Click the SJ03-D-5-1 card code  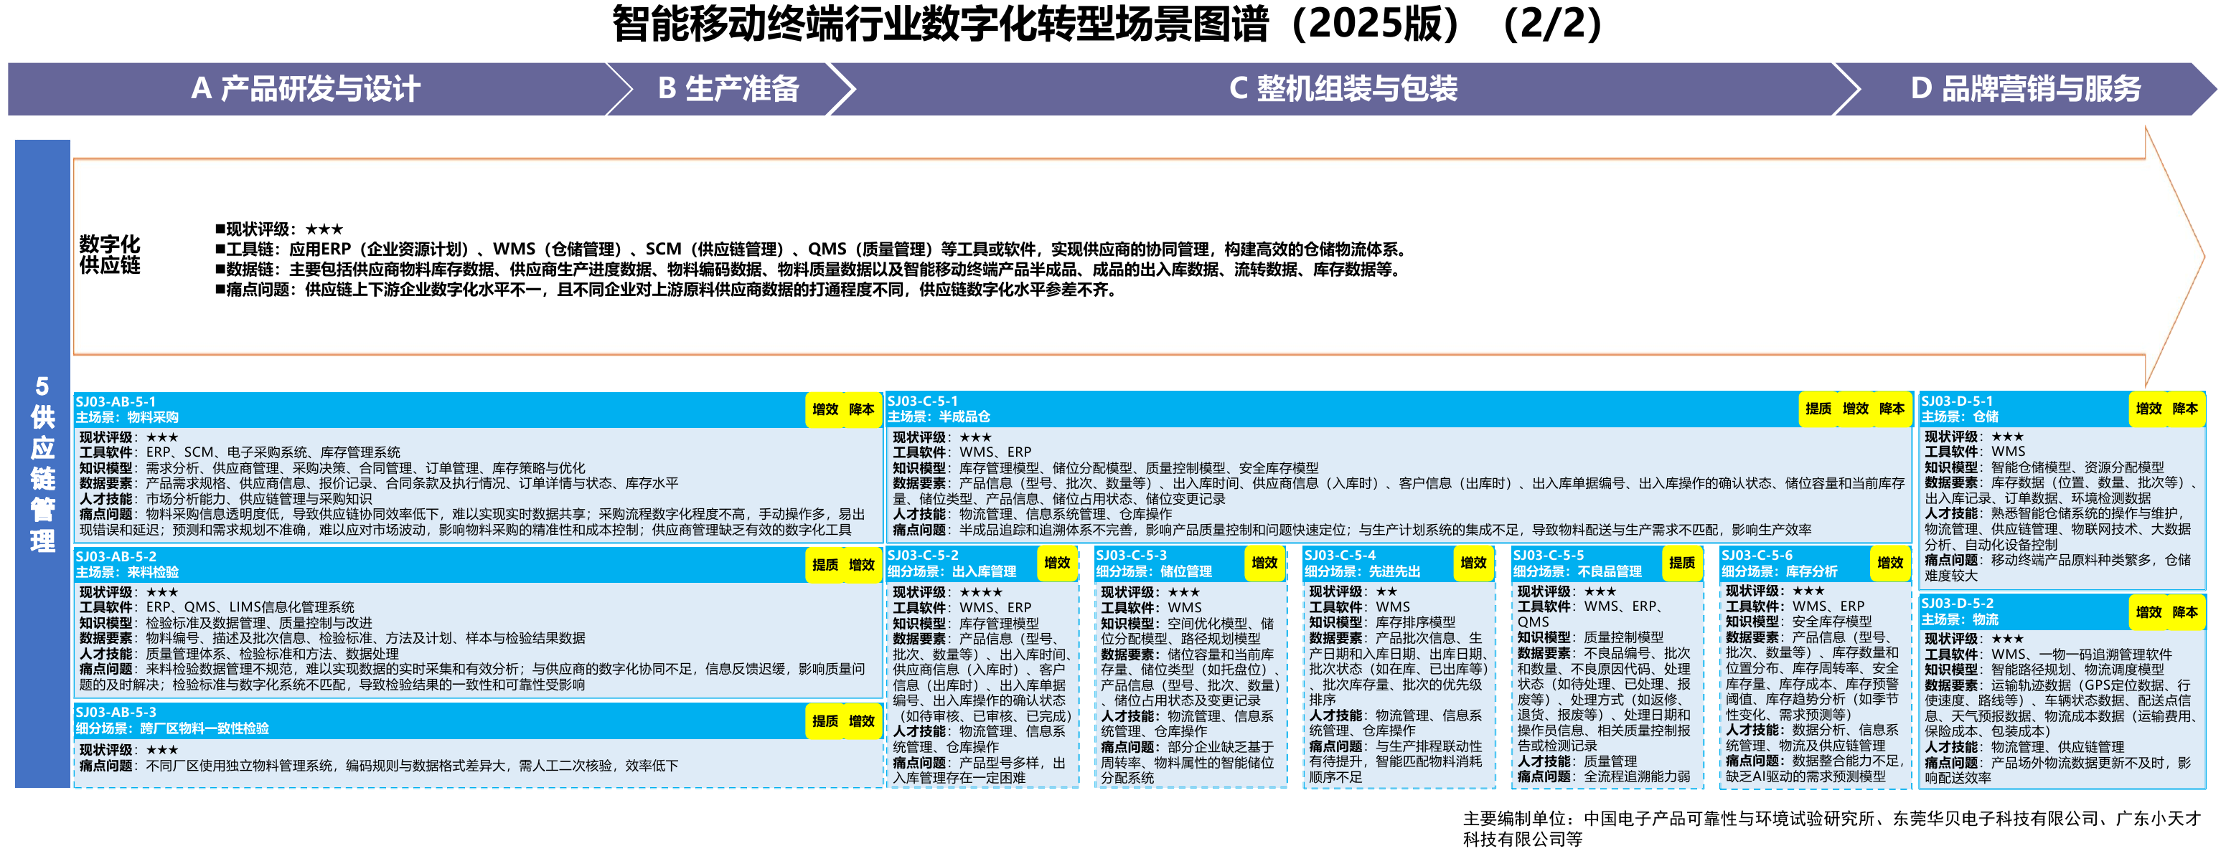click(x=1957, y=401)
